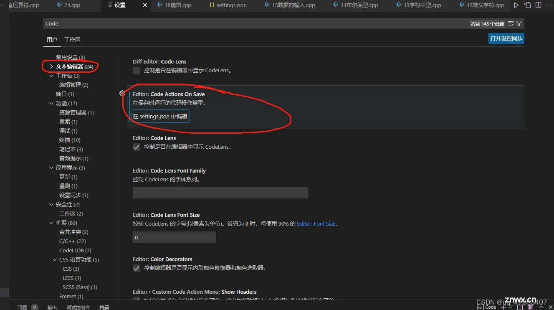Screen dimensions: 554x310
Task: Select the 工作区 settings scope tab
Action: point(72,40)
